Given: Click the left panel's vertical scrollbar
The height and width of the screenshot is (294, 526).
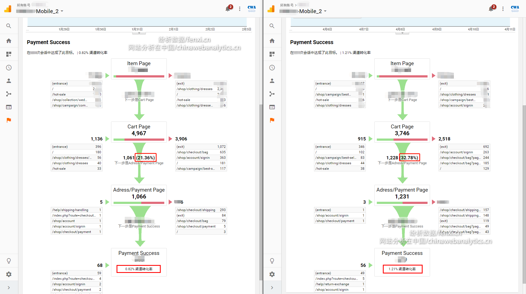Looking at the screenshot, I should click(261, 192).
